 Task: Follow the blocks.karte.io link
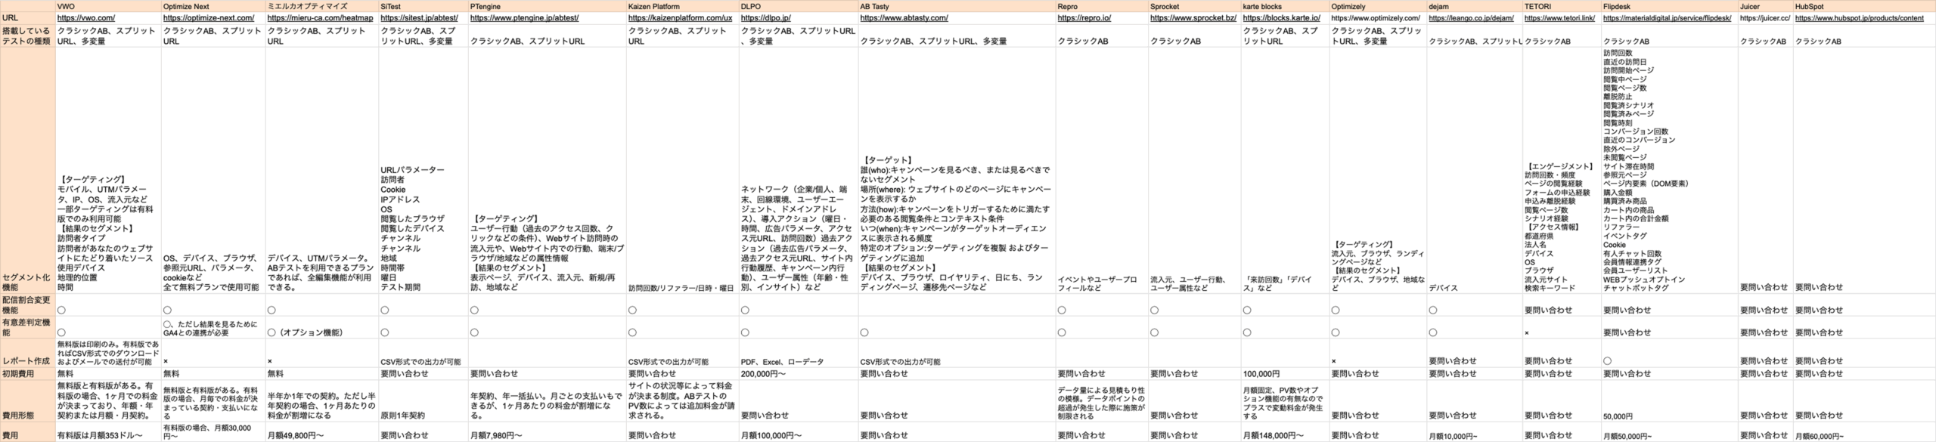click(x=1281, y=17)
